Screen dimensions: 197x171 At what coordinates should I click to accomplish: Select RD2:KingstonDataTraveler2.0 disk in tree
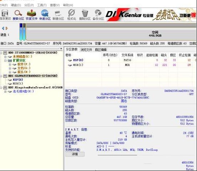[x=35, y=87]
